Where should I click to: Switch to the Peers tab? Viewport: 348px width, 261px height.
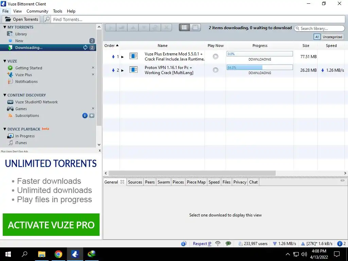pos(150,182)
